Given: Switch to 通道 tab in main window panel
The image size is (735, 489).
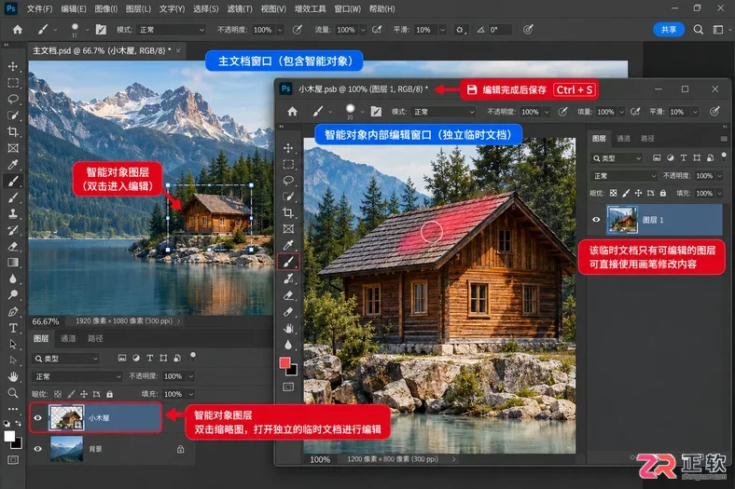Looking at the screenshot, I should coord(68,338).
